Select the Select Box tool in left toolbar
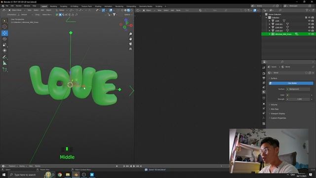This screenshot has width=316, height=178. coord(4,21)
